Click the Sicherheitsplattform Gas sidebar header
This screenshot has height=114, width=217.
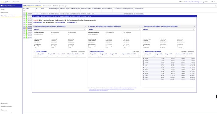[x=11, y=6]
